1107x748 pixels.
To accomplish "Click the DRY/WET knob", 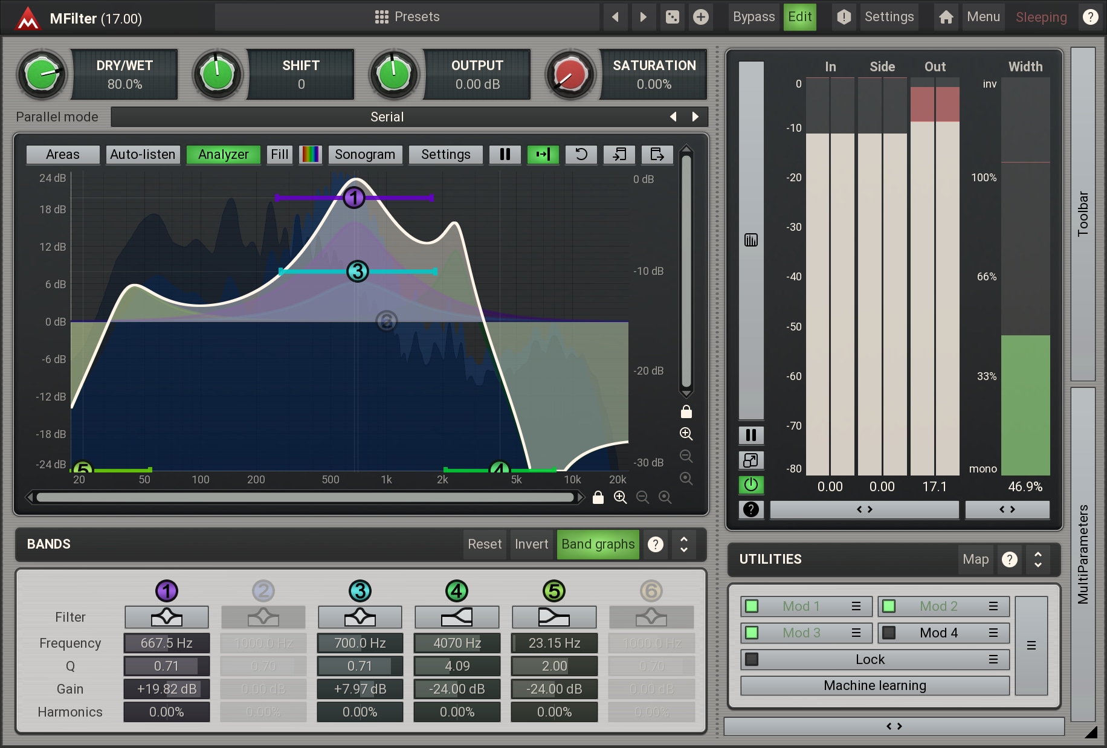I will coord(41,75).
